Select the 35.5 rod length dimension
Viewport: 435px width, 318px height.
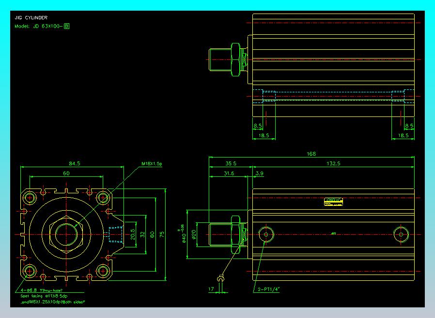click(231, 163)
